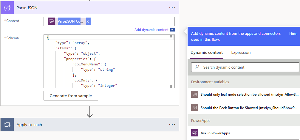The width and height of the screenshot is (300, 140).
Task: Switch to the Expression tab
Action: (x=241, y=52)
